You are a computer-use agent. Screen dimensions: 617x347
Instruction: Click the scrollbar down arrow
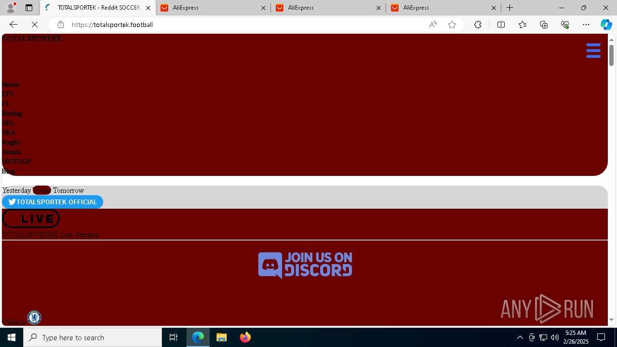coord(611,320)
